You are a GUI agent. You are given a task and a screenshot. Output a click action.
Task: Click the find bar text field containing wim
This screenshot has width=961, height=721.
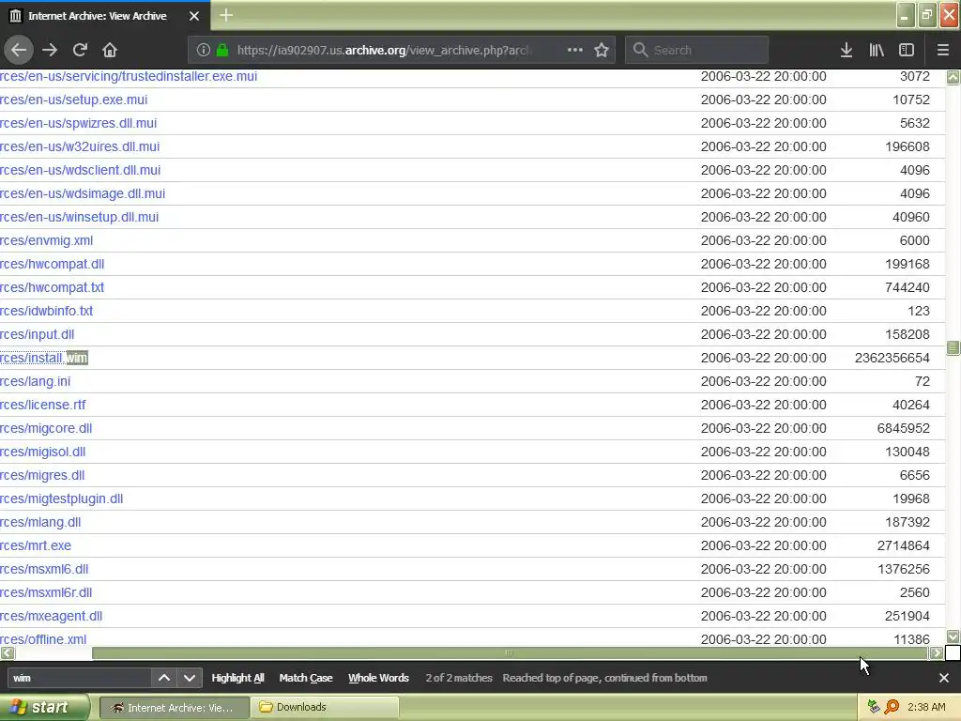point(80,678)
